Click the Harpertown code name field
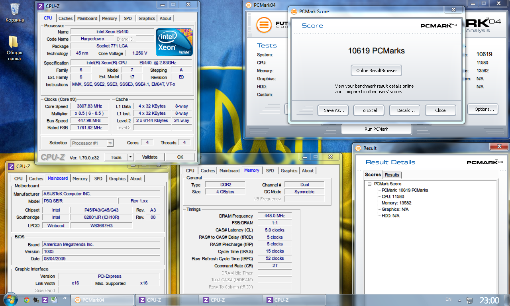This screenshot has height=306, width=510. point(92,39)
